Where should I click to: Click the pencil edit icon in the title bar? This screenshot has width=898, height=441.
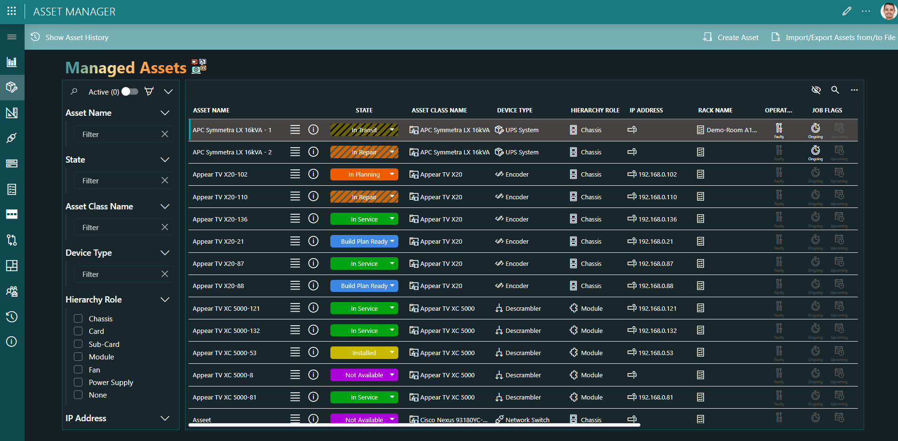(x=847, y=11)
